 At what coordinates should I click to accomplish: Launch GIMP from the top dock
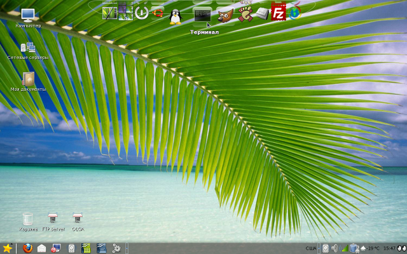pyautogui.click(x=224, y=15)
